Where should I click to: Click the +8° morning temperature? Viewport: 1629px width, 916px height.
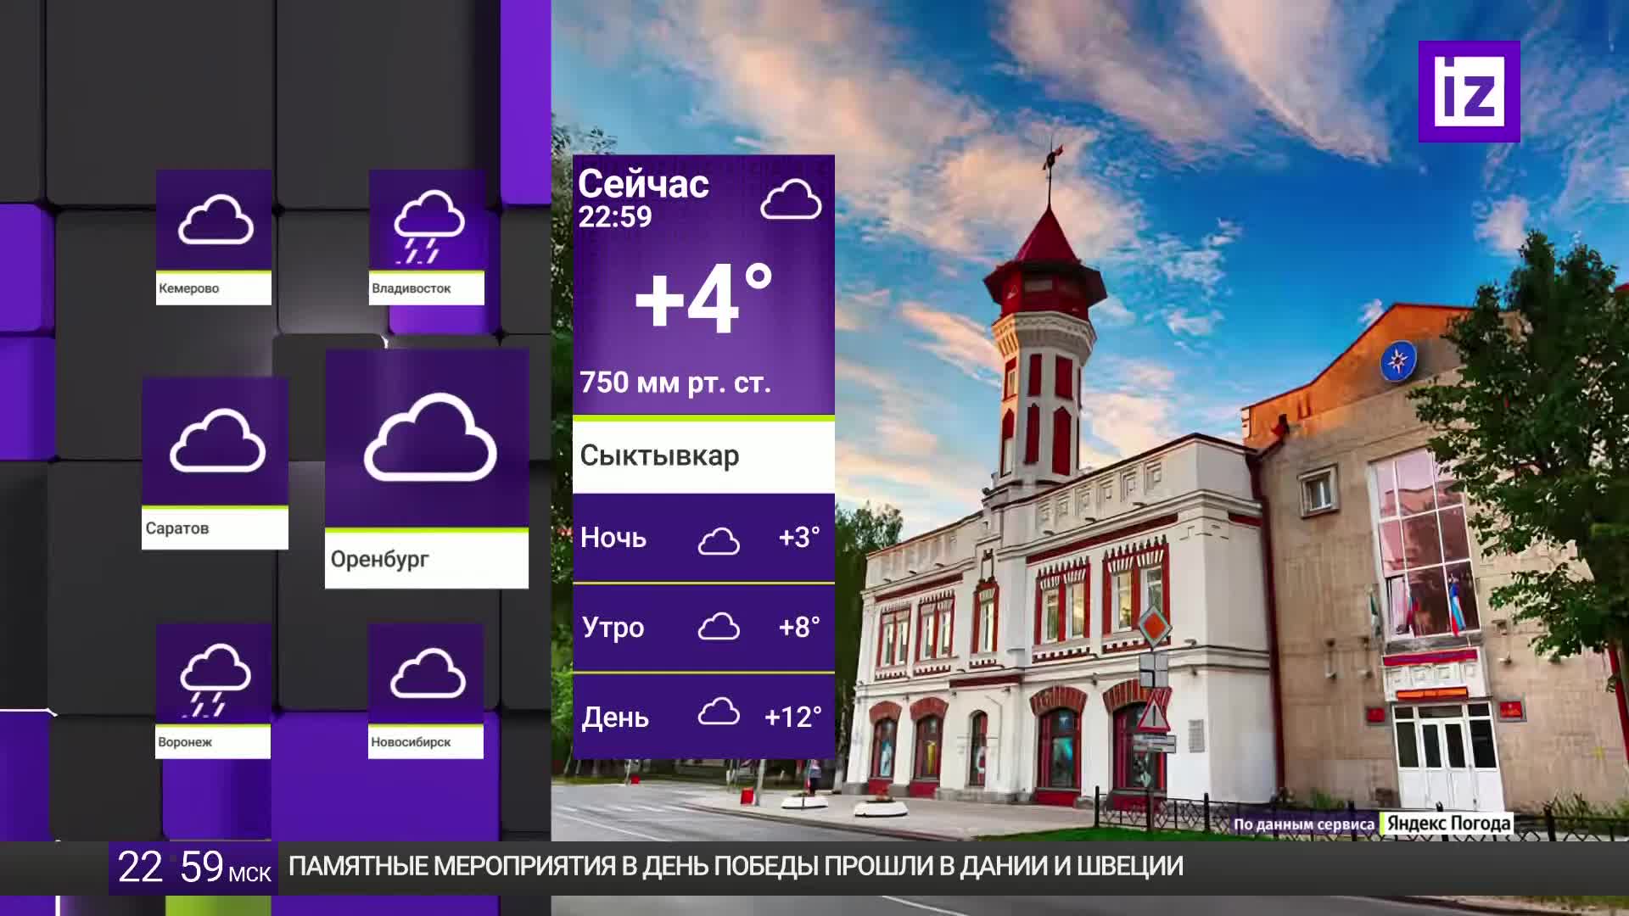click(x=799, y=628)
